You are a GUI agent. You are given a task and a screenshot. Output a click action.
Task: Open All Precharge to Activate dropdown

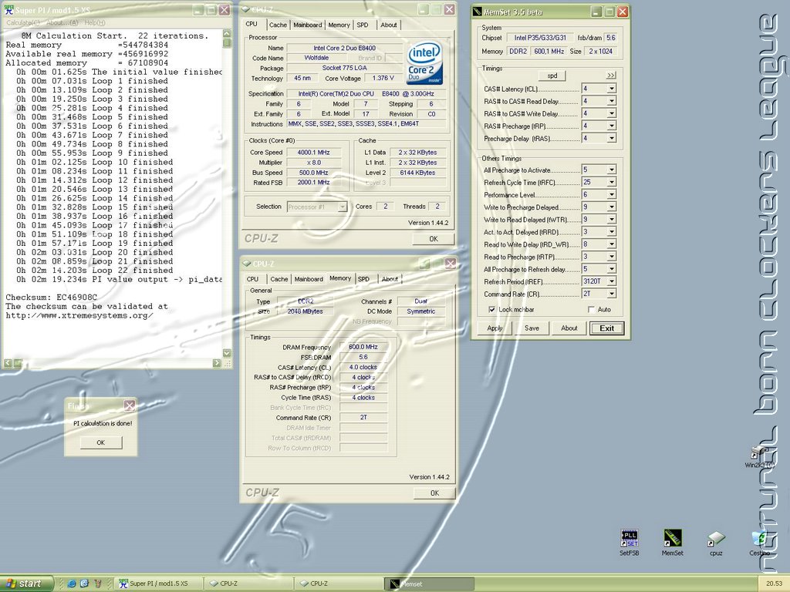611,170
